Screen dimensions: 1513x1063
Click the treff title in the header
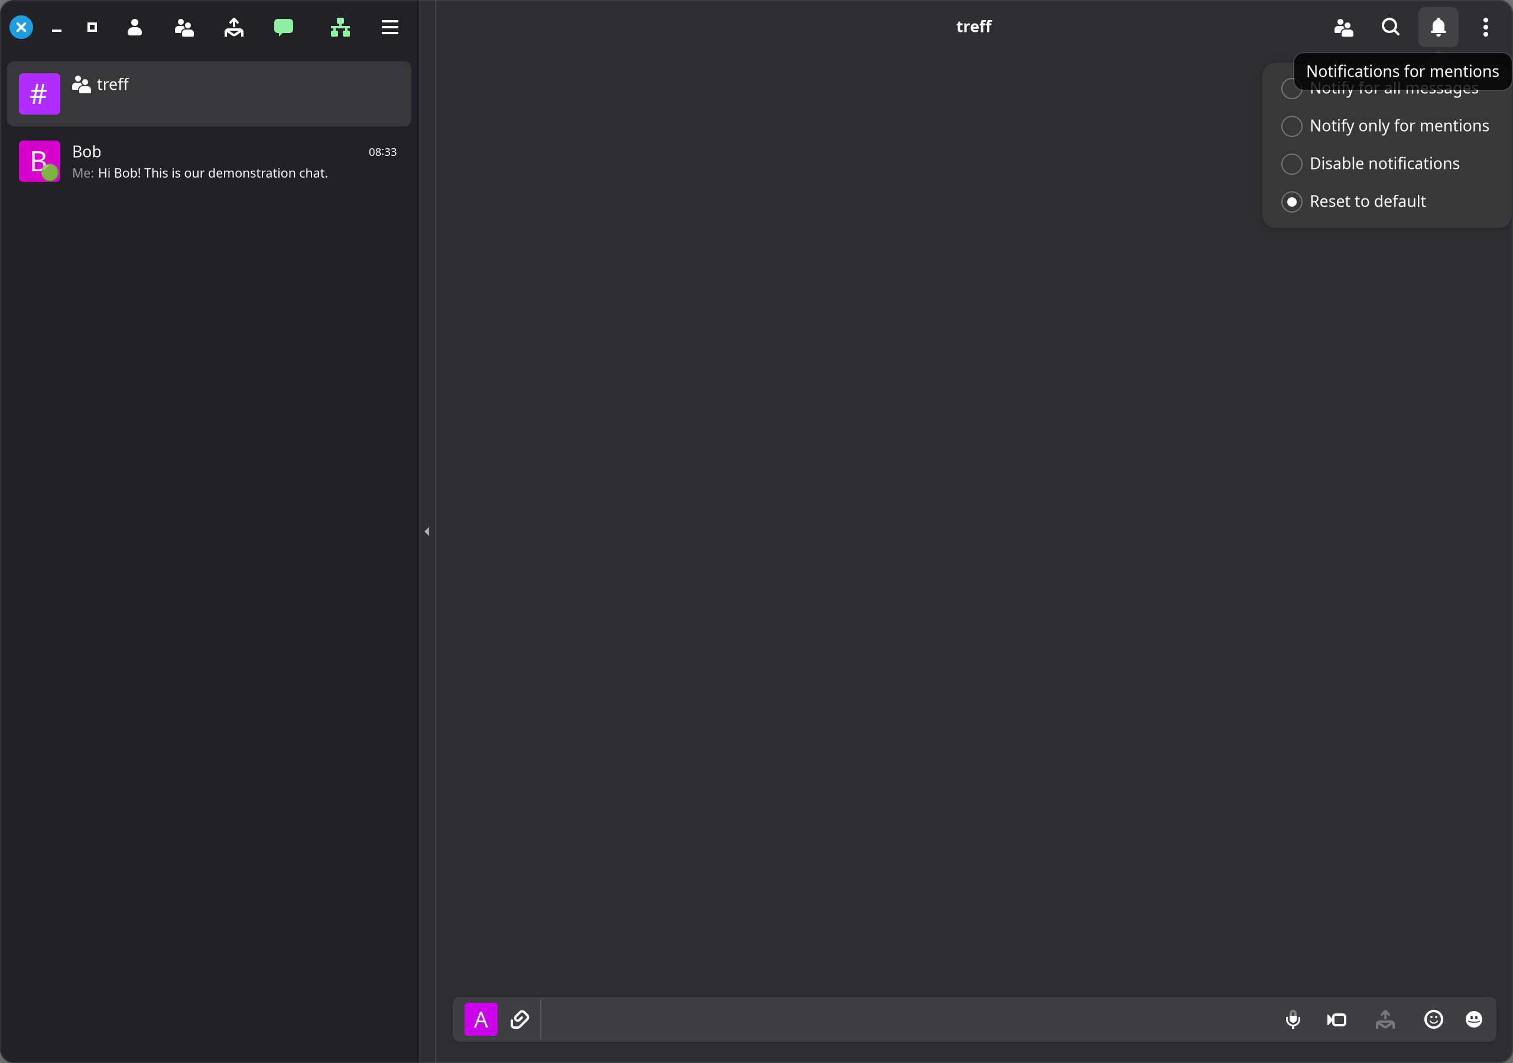click(974, 27)
